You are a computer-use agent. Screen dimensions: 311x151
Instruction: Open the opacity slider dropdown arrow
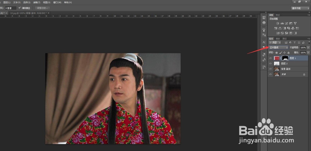pyautogui.click(x=308, y=48)
